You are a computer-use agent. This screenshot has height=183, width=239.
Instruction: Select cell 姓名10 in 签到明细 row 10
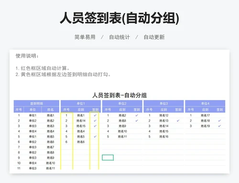pyautogui.click(x=51, y=163)
